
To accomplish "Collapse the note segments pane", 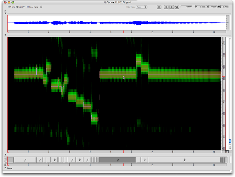I will [x=6, y=155].
